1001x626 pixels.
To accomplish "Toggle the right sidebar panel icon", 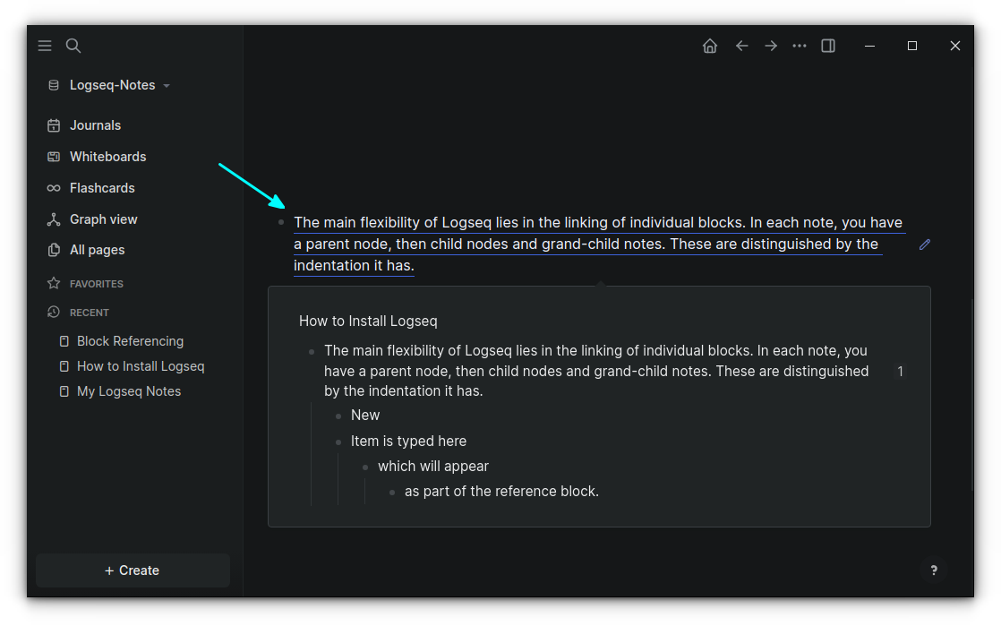I will coord(828,46).
